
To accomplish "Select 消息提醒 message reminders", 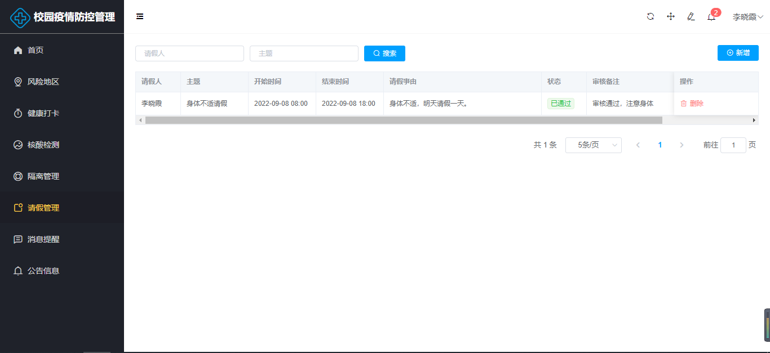I will 43,239.
